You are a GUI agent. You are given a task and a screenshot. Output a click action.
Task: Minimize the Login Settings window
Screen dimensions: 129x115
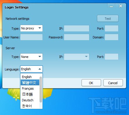tap(111, 6)
